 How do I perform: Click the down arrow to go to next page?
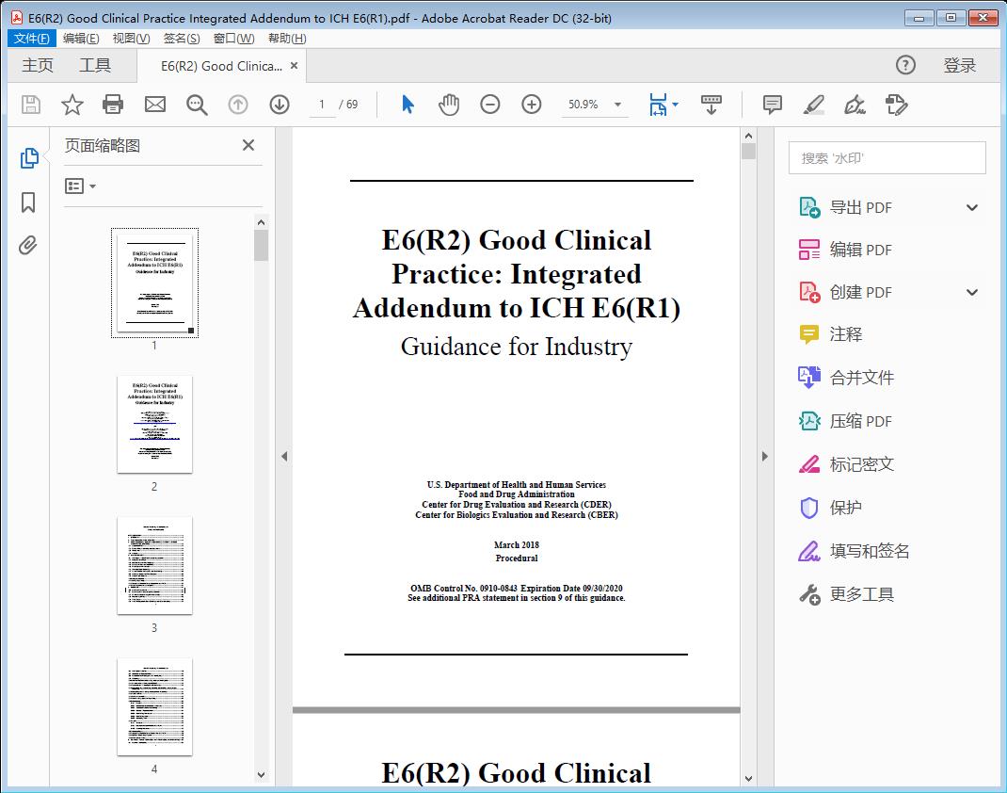pyautogui.click(x=280, y=105)
